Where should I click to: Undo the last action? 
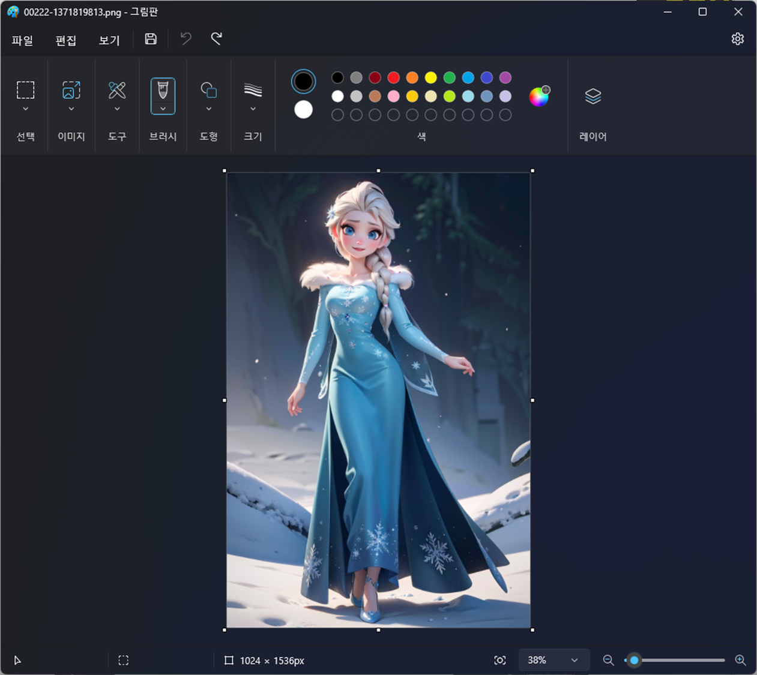click(x=186, y=39)
